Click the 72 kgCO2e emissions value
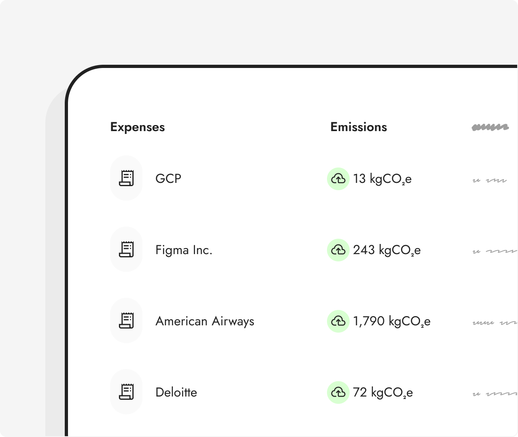The height and width of the screenshot is (437, 518). 382,392
